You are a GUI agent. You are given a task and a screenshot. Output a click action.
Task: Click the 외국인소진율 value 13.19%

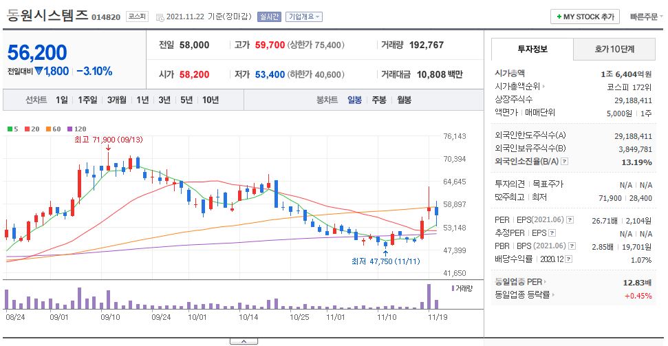click(x=636, y=162)
